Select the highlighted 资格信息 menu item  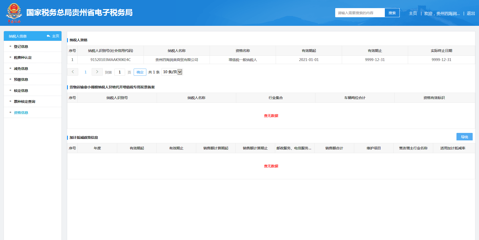point(21,113)
